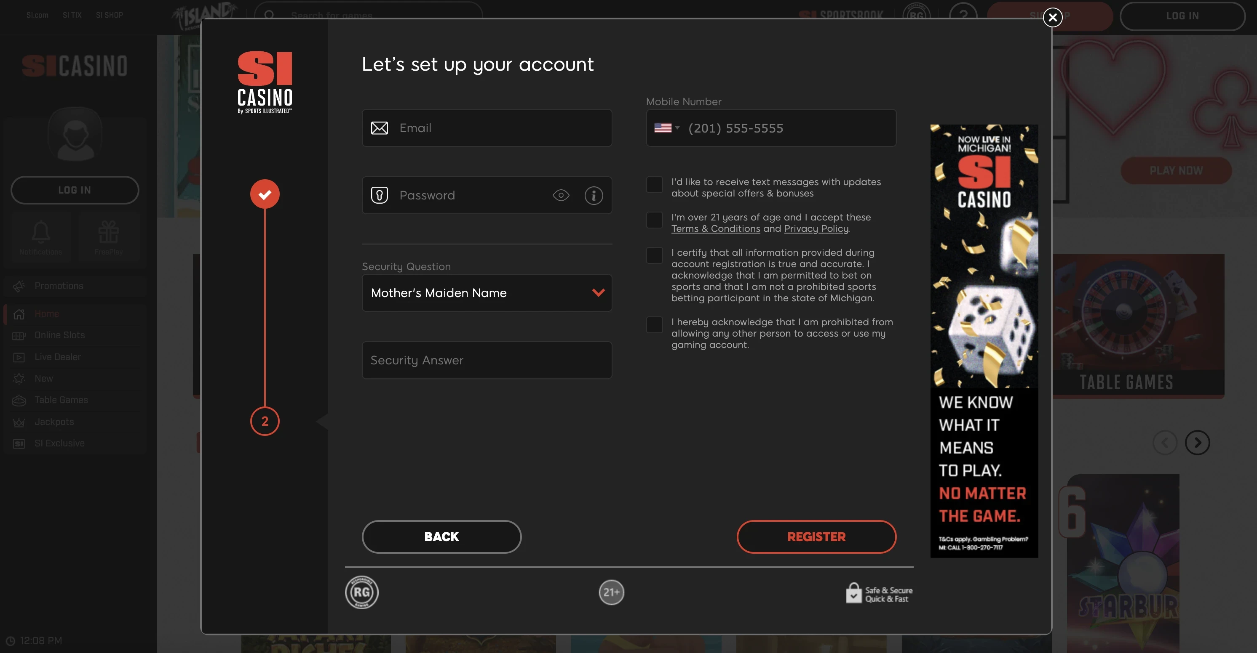Click the sidebar LOG IN button
The image size is (1257, 653).
point(75,190)
